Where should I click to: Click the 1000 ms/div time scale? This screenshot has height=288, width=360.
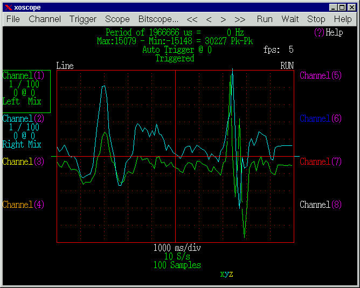(177, 248)
